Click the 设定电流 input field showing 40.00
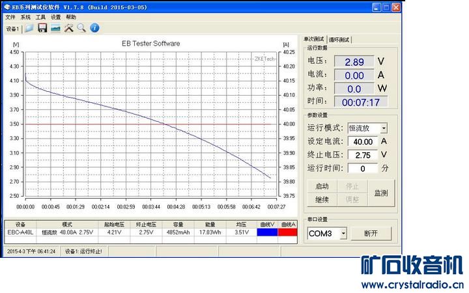 pos(363,141)
